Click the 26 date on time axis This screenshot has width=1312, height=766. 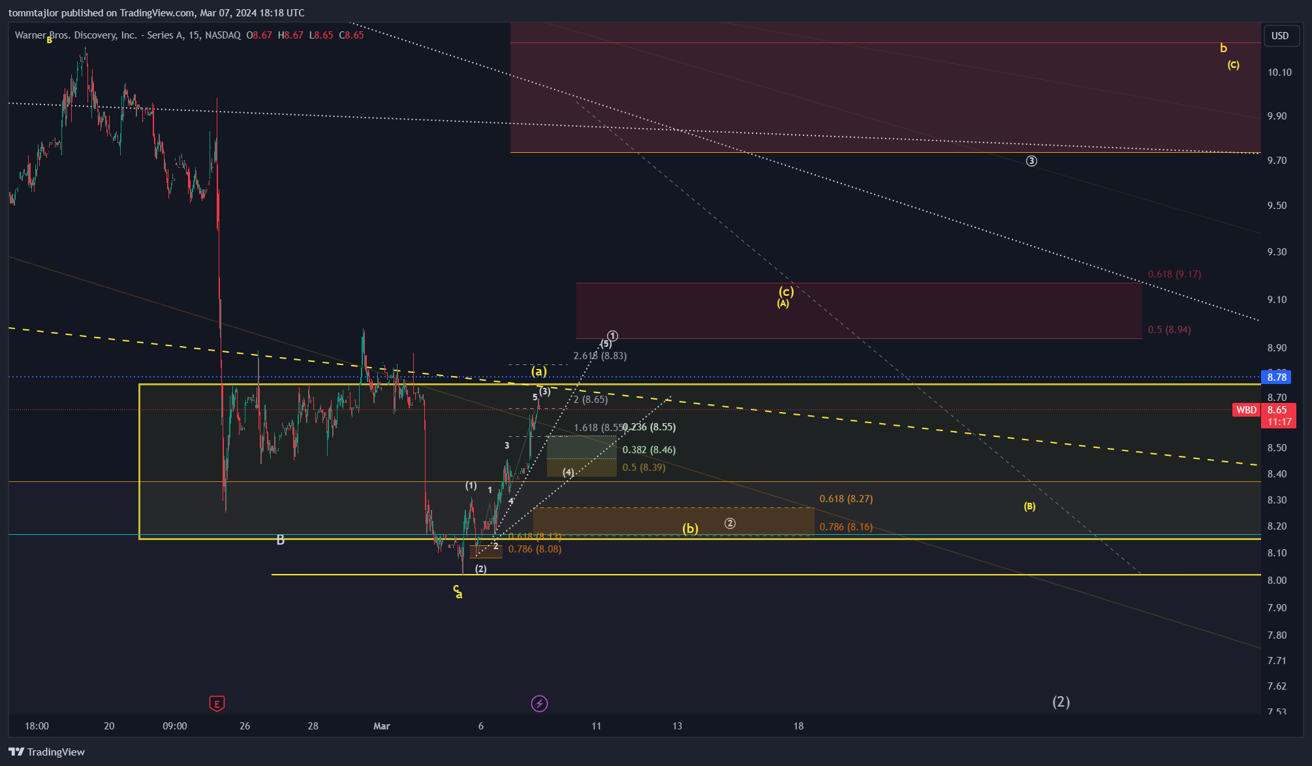coord(245,726)
